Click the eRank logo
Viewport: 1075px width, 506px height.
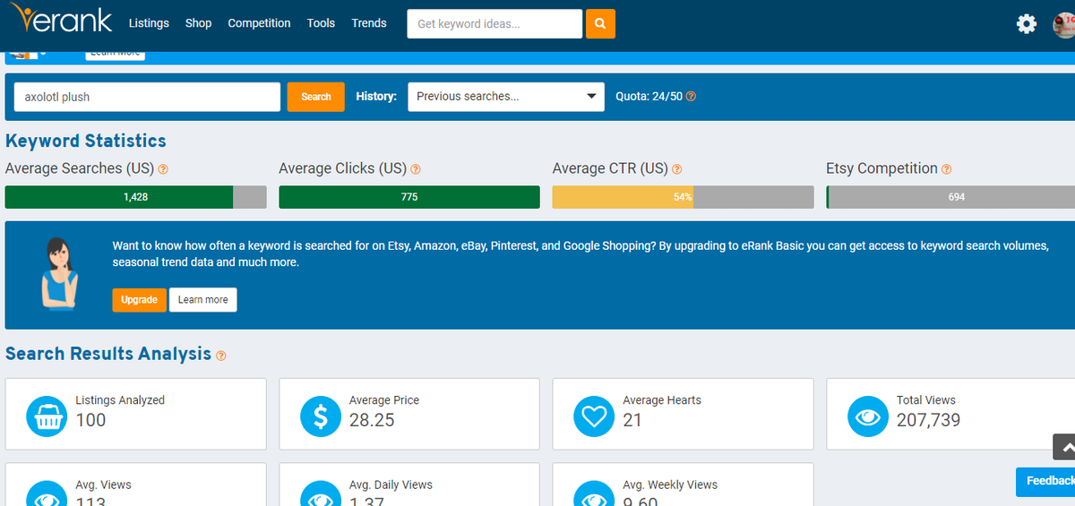(x=61, y=20)
